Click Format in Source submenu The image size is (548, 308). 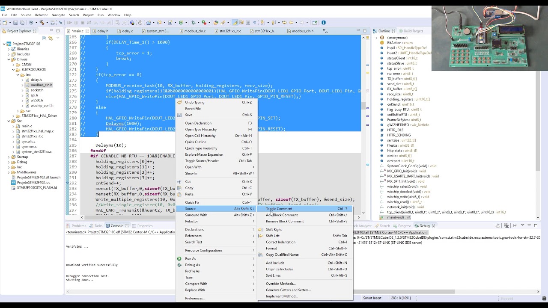[304, 249]
